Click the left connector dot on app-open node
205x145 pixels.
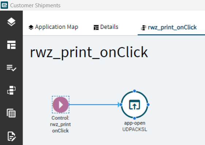pos(121,104)
